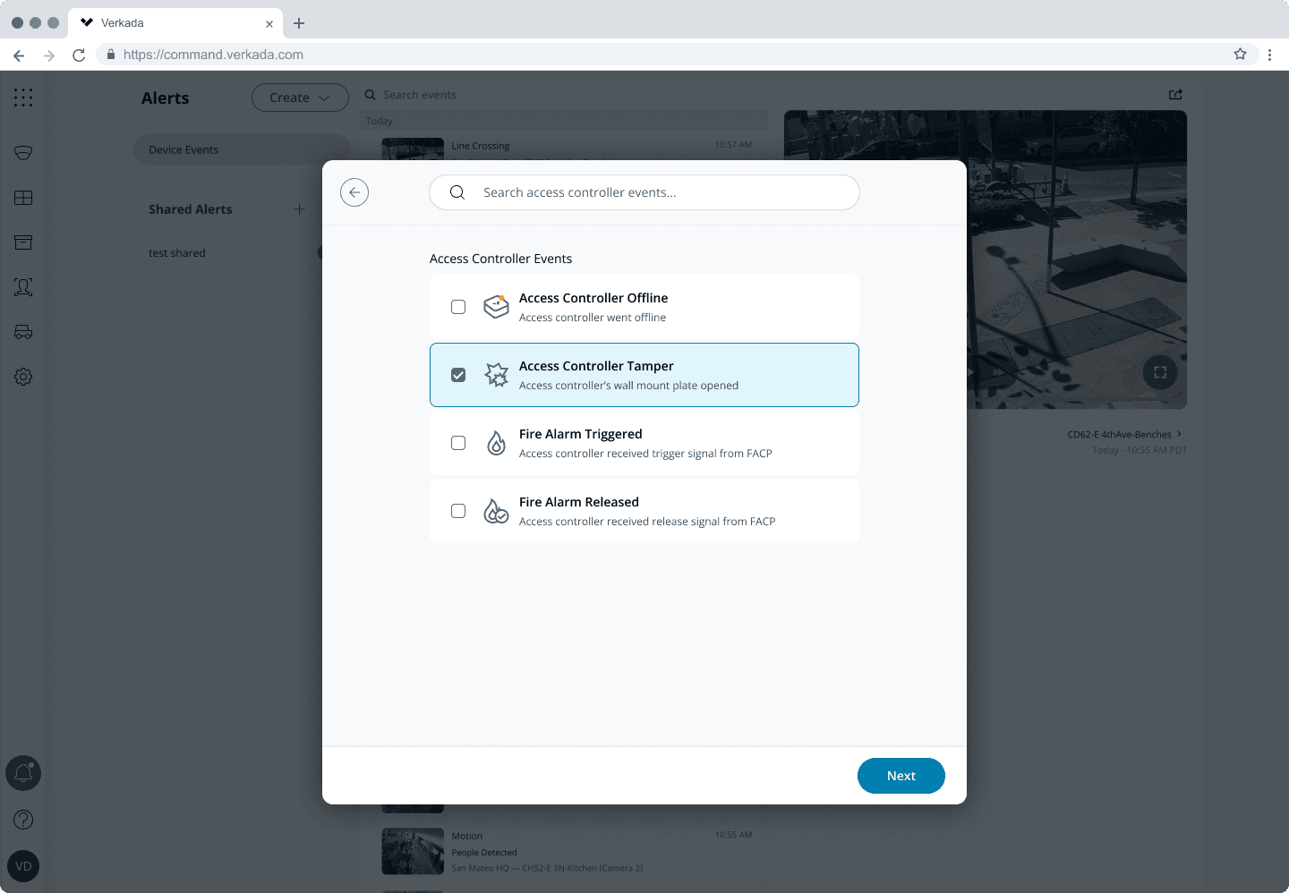The image size is (1289, 893).
Task: Click the back arrow in dialog
Action: (354, 192)
